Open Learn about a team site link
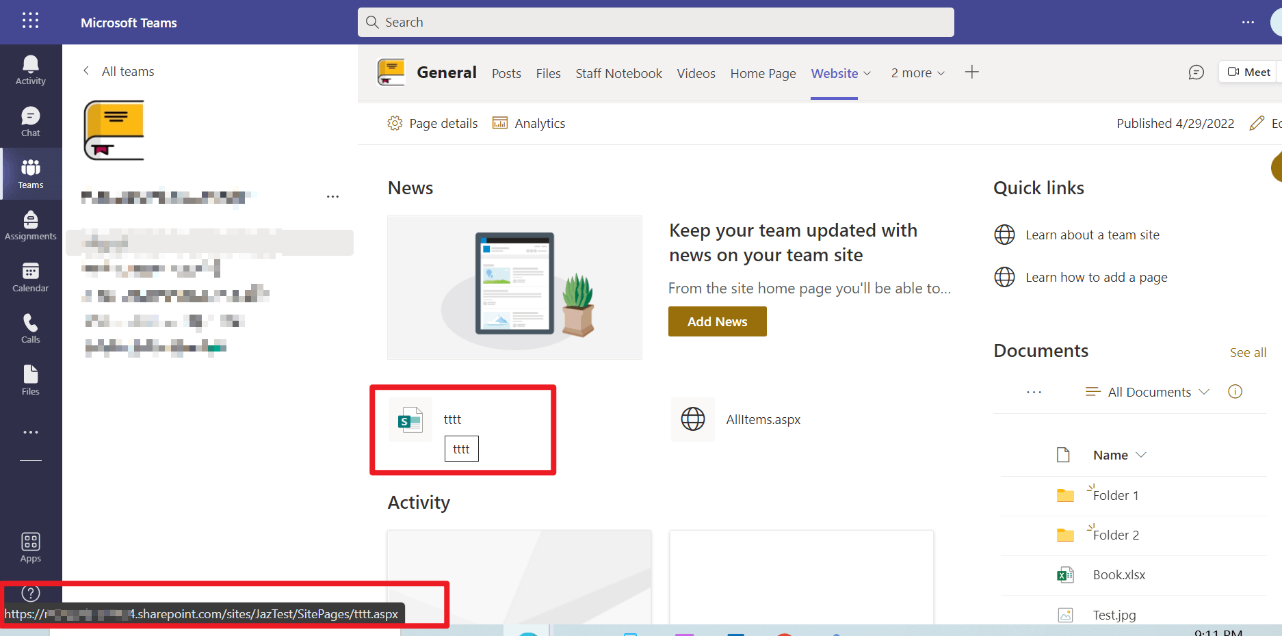1282x636 pixels. 1092,235
